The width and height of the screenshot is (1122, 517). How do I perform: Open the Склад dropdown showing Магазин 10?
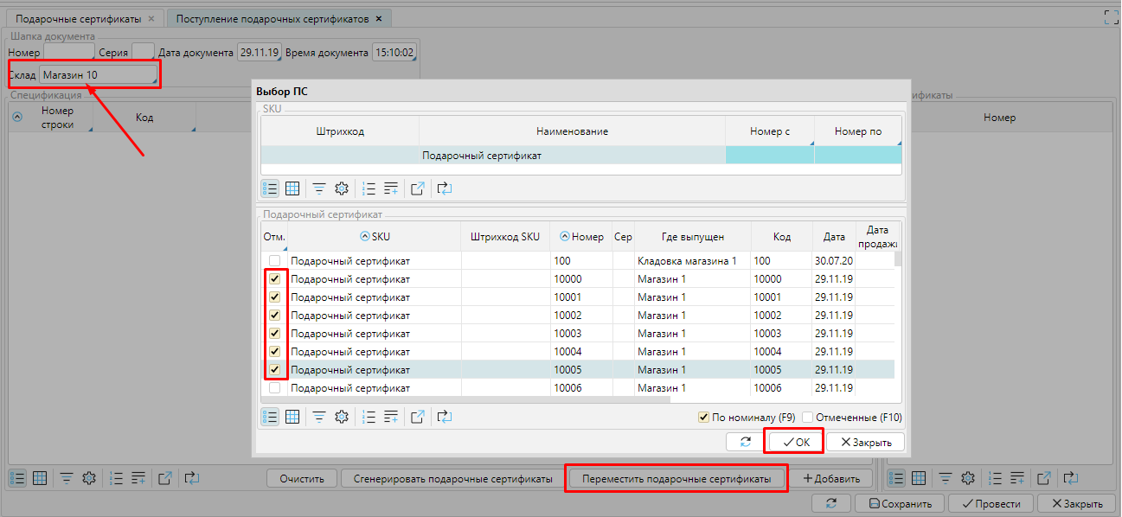pyautogui.click(x=98, y=75)
